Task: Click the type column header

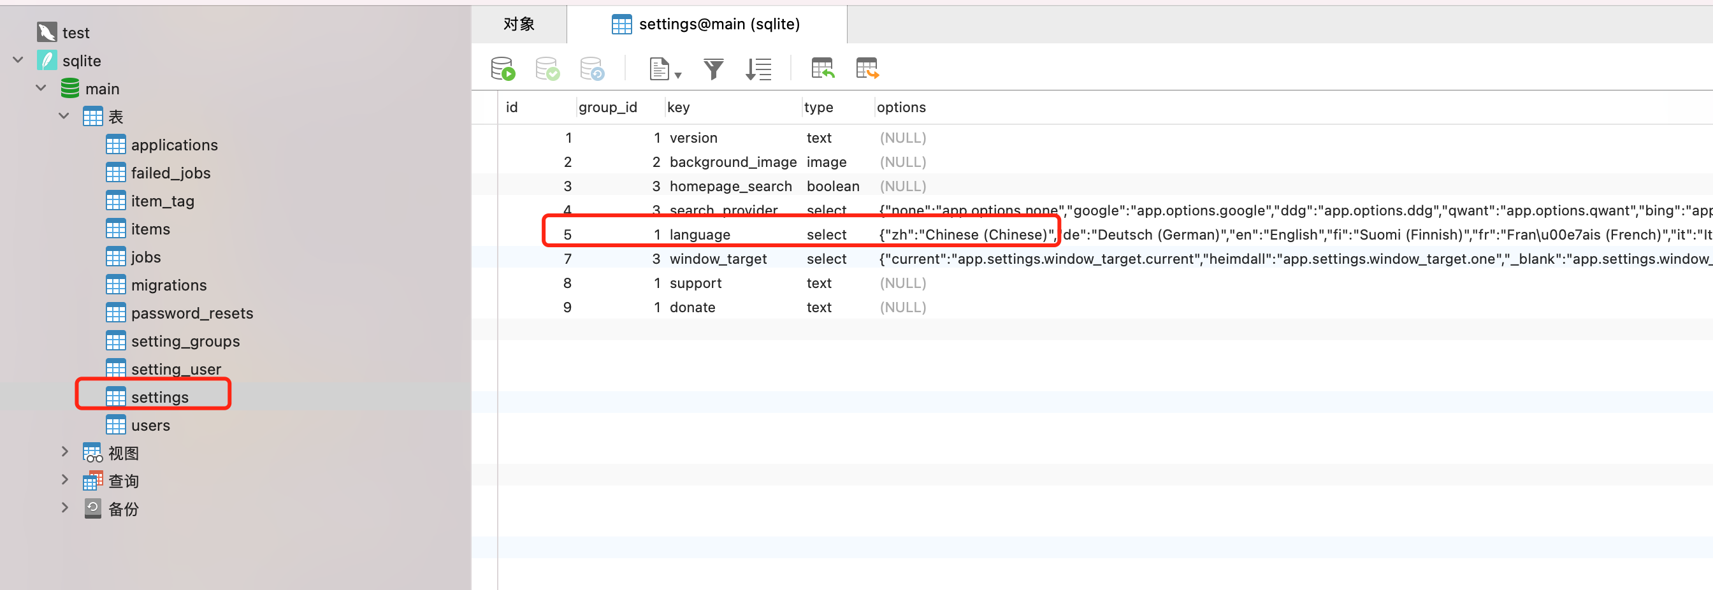Action: point(837,107)
